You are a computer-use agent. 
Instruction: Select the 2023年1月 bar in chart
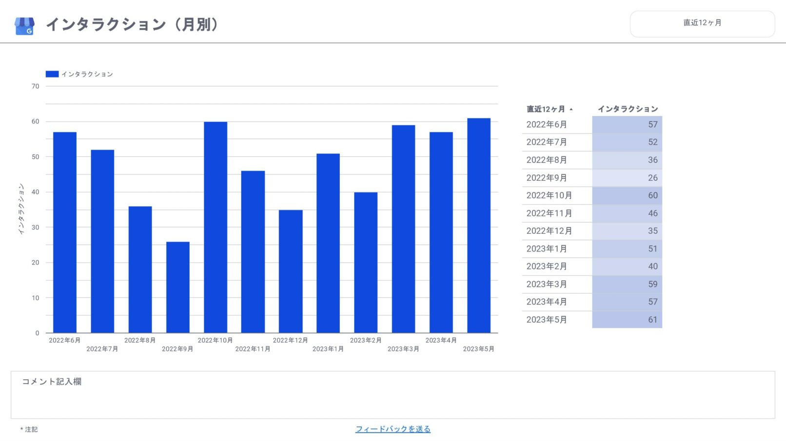click(328, 243)
